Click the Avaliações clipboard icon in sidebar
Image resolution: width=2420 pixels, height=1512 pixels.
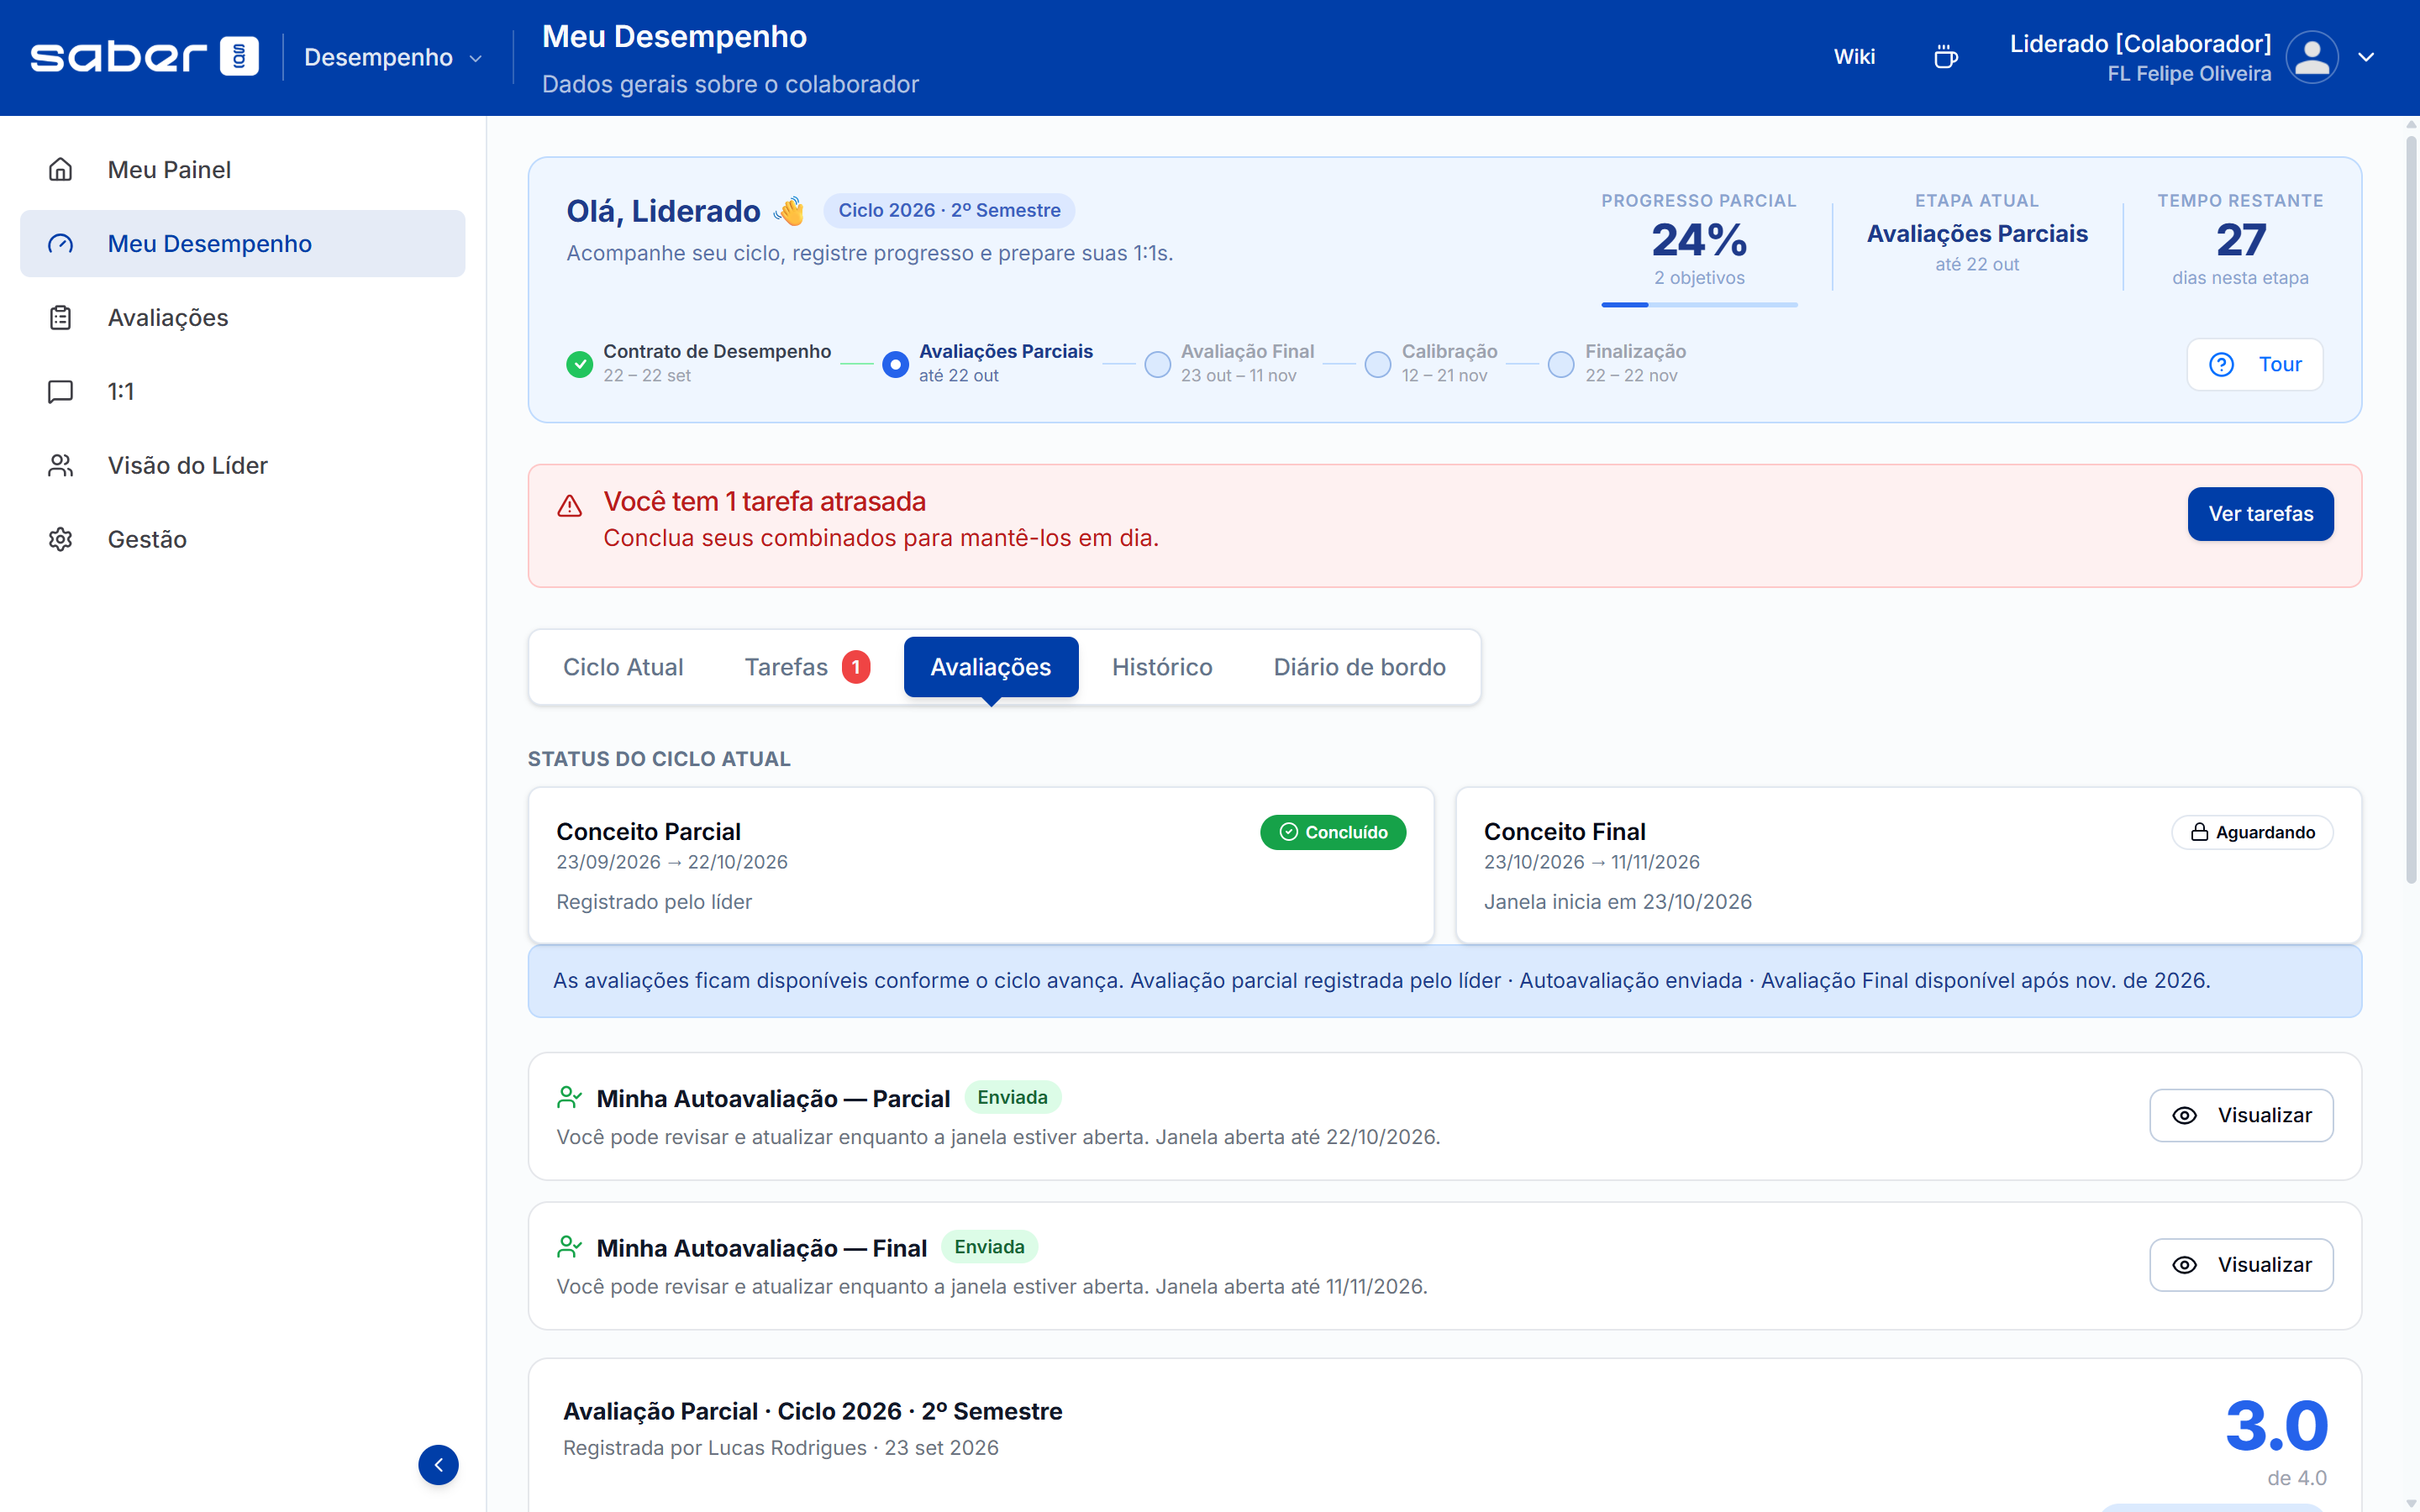pyautogui.click(x=61, y=317)
